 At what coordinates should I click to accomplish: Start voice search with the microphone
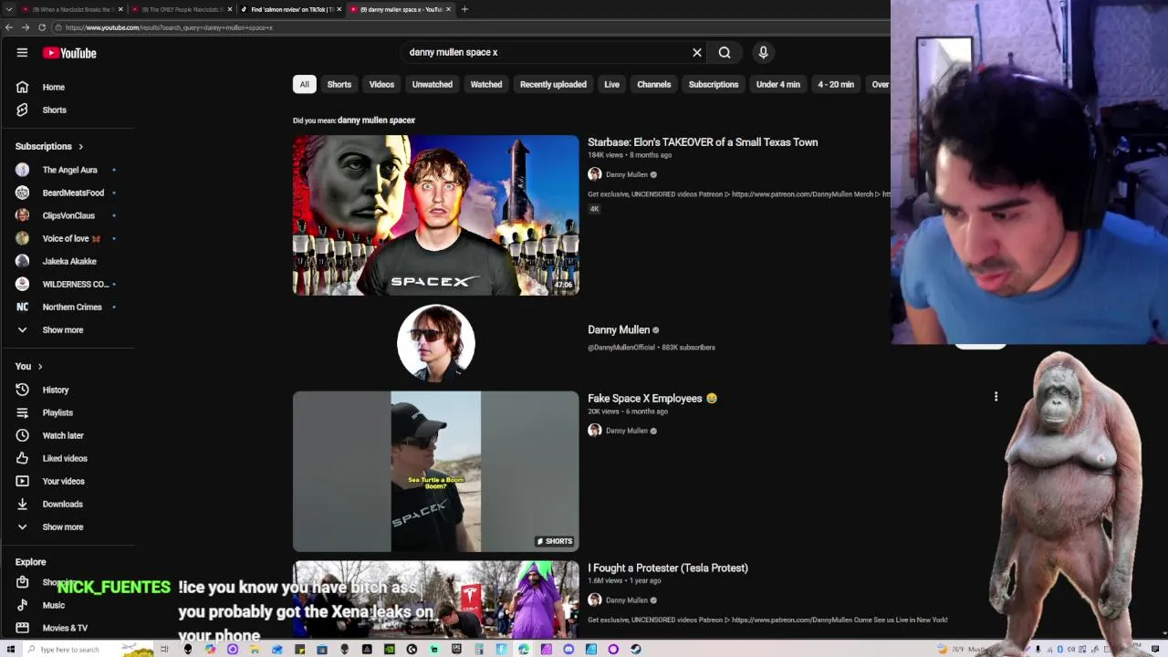click(764, 53)
